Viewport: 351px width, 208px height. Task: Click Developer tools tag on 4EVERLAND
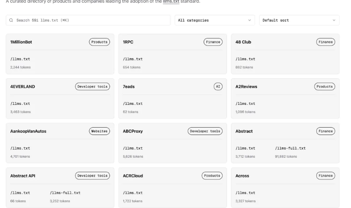pos(92,87)
